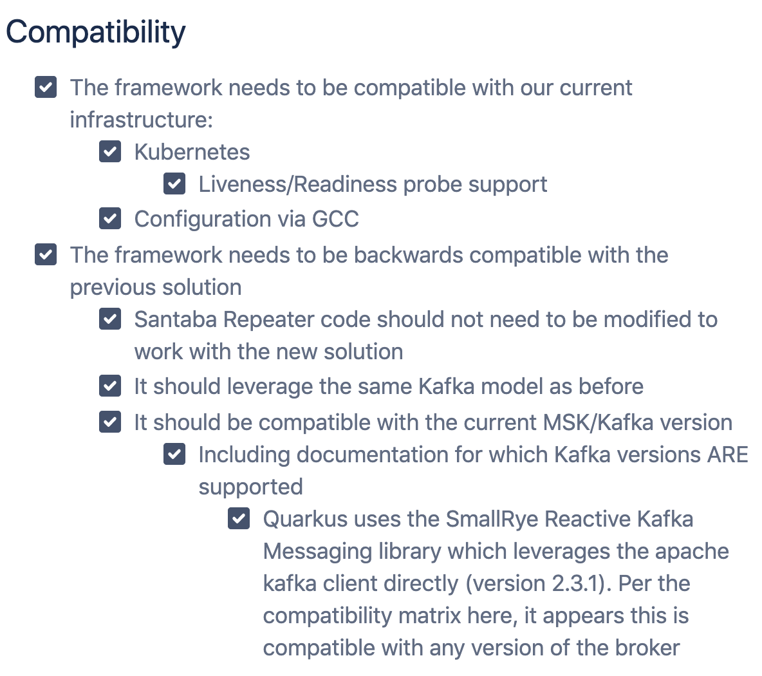Click the Compatibility heading
762x676 pixels.
[x=96, y=32]
